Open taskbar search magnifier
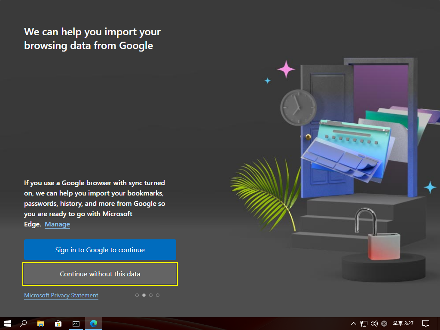The image size is (440, 330). (x=23, y=324)
